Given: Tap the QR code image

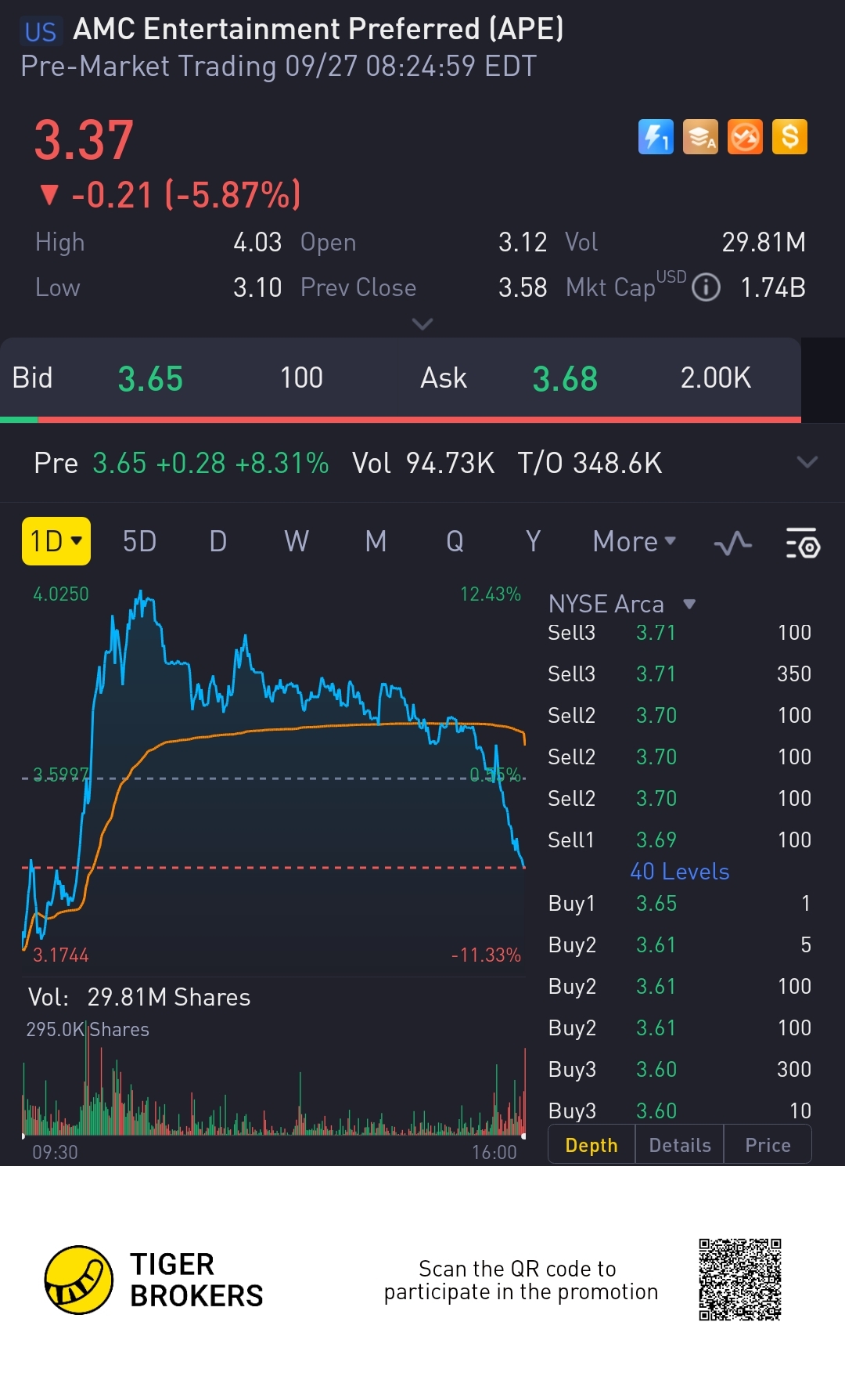Looking at the screenshot, I should click(x=740, y=1280).
